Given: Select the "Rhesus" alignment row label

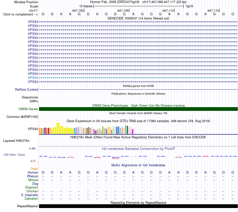Looking at the screenshot, I should [33, 176].
